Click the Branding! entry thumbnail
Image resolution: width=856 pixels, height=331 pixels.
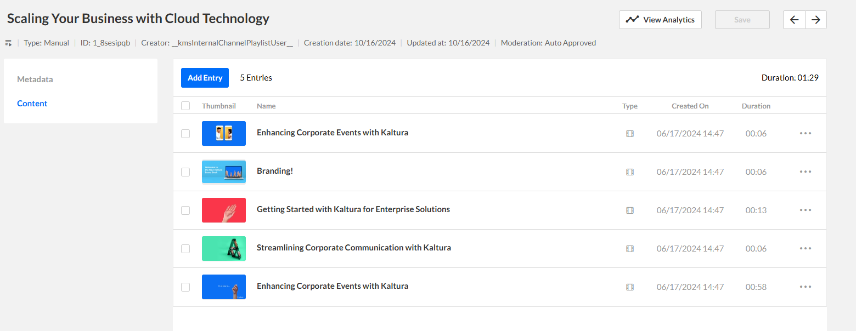[x=224, y=172]
